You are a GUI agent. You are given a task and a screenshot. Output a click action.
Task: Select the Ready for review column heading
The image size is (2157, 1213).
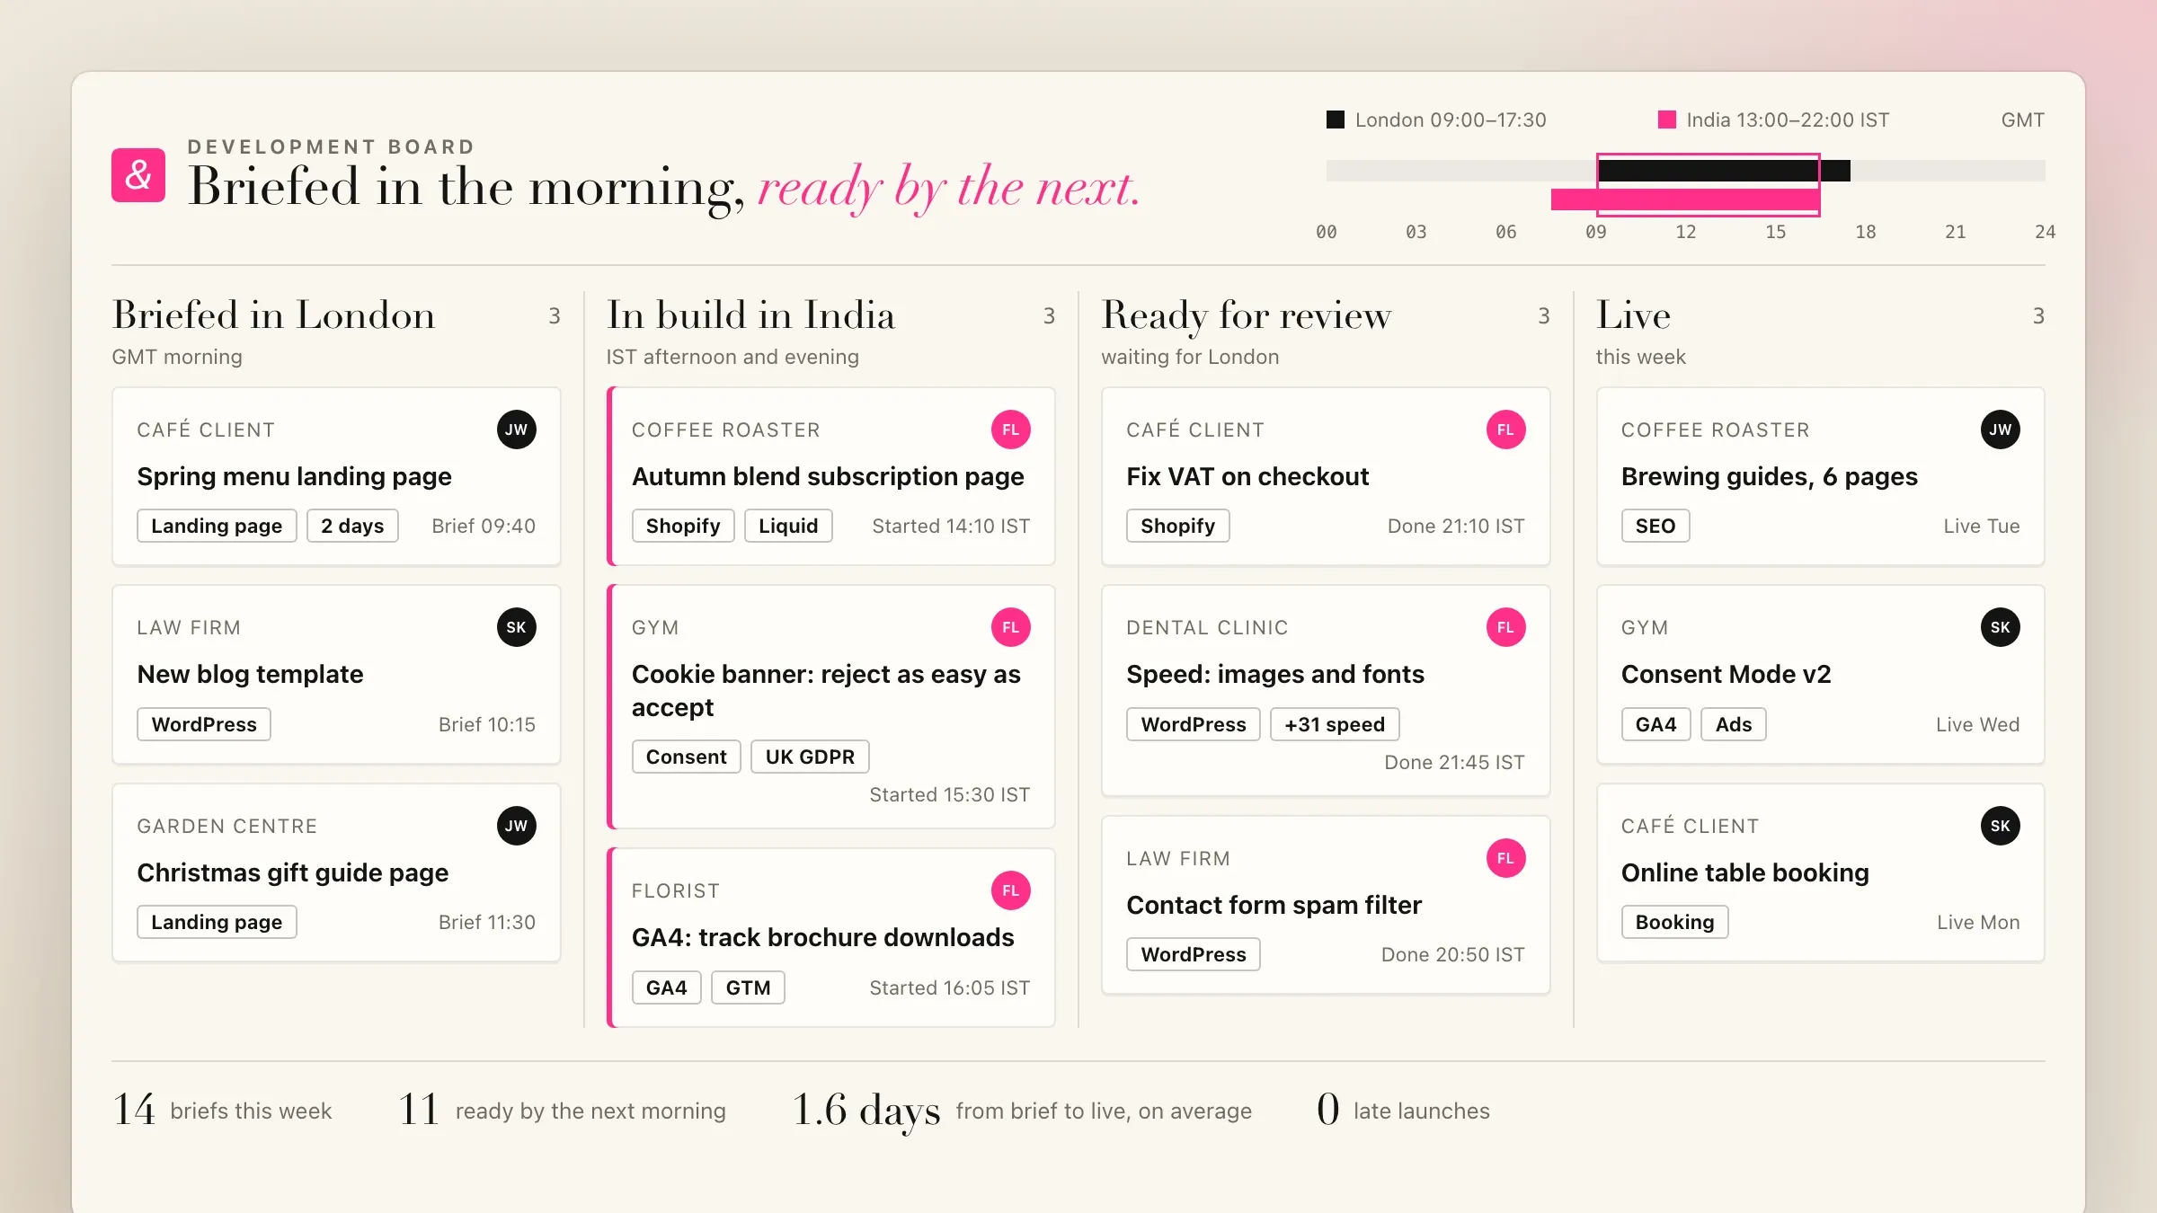1247,315
